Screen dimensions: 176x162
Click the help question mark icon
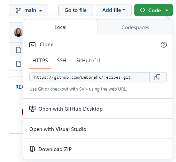coord(164,45)
